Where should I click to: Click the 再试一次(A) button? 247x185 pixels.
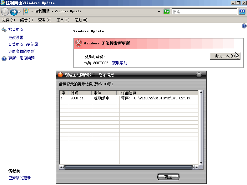(x=225, y=56)
